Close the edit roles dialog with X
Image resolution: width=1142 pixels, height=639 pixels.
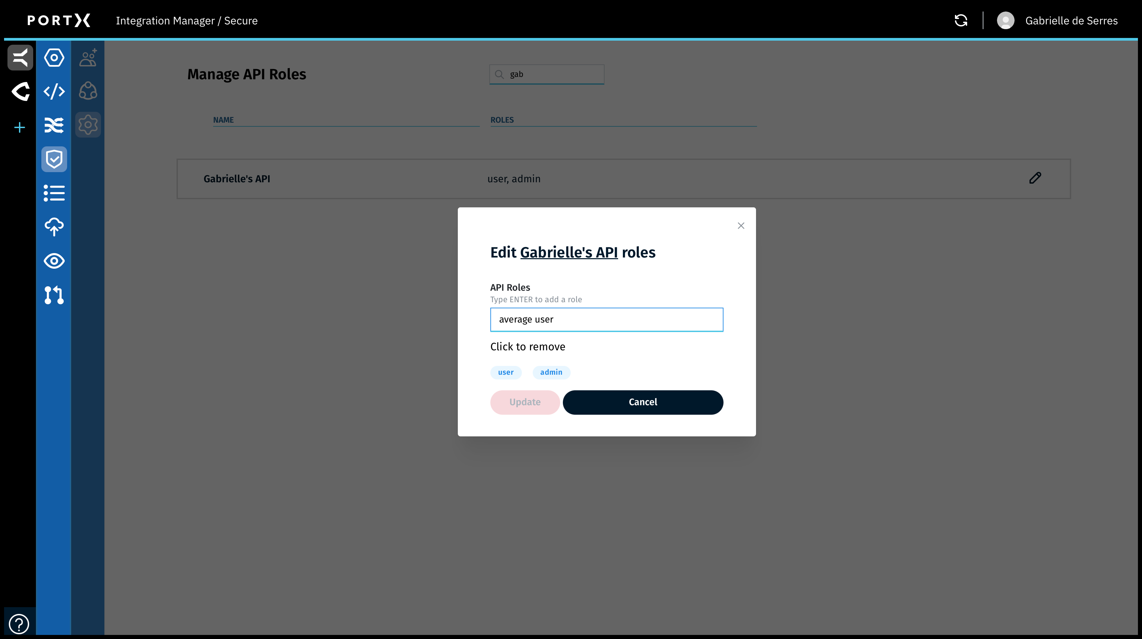click(x=741, y=226)
